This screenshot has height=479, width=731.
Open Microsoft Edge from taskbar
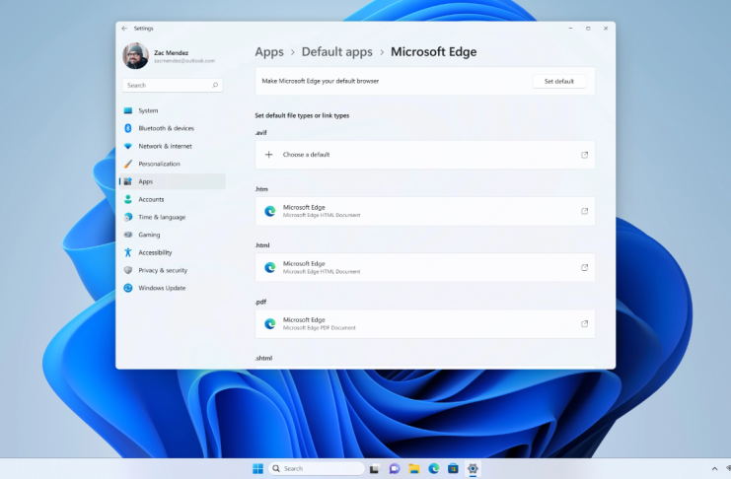[x=433, y=469]
